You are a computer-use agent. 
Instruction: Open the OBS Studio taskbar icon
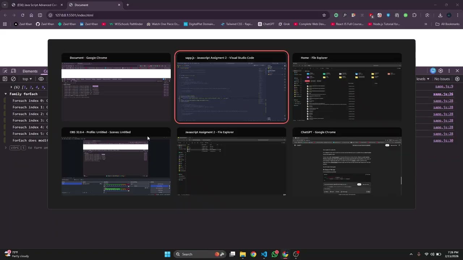point(296,254)
